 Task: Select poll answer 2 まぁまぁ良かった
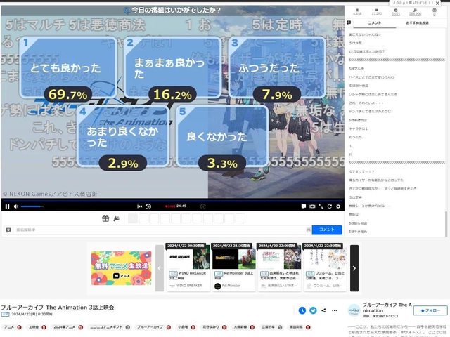click(172, 67)
